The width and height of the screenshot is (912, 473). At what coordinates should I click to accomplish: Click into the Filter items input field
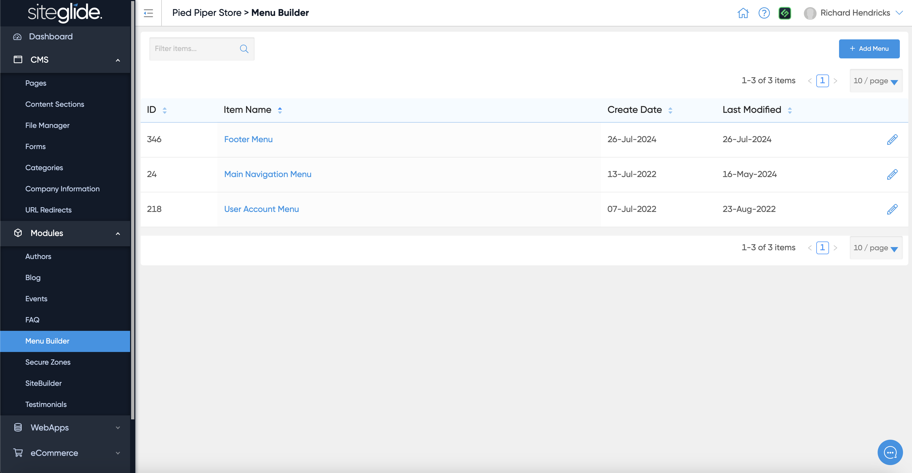click(195, 49)
